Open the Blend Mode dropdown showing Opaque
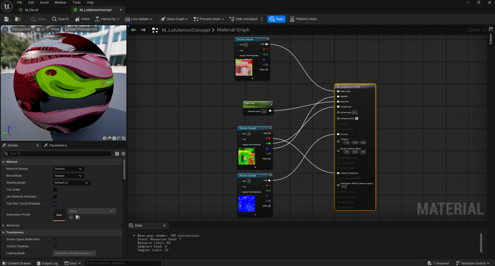Image resolution: width=495 pixels, height=266 pixels. [x=68, y=176]
